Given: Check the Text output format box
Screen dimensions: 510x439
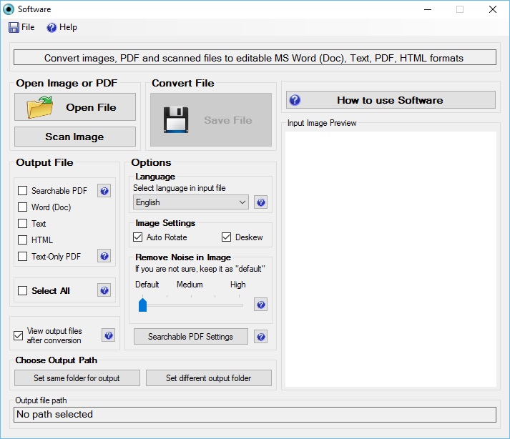Looking at the screenshot, I should point(22,223).
